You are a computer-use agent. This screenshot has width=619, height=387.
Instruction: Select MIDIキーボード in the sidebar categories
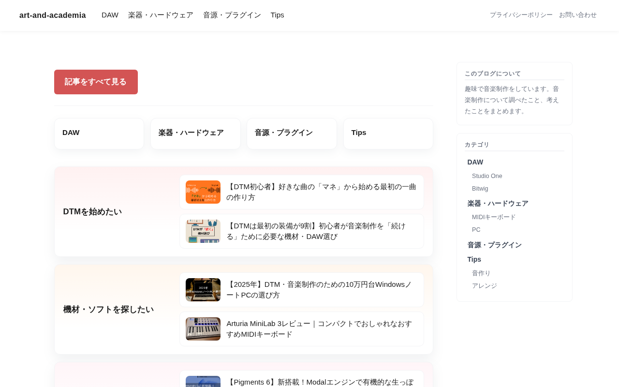point(494,217)
